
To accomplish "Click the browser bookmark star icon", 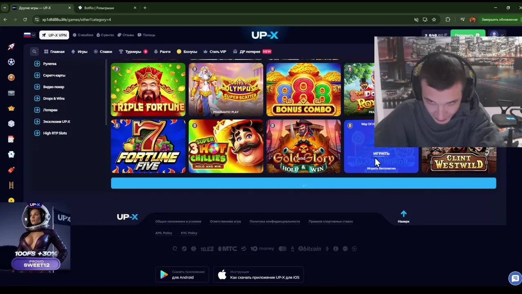I will [x=434, y=20].
